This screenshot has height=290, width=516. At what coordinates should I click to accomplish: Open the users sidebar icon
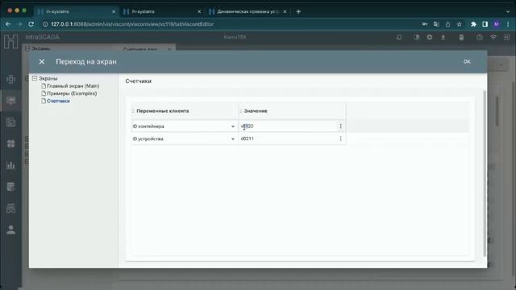click(10, 230)
